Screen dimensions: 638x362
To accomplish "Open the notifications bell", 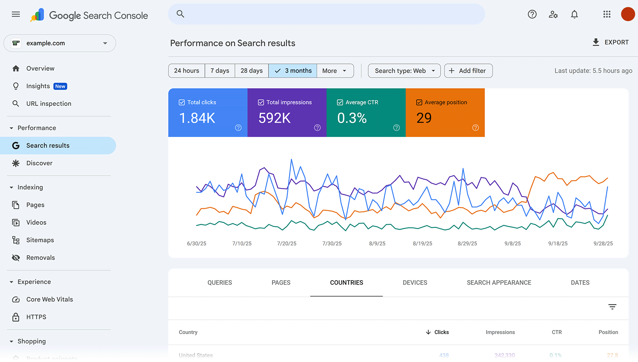I will click(x=574, y=14).
